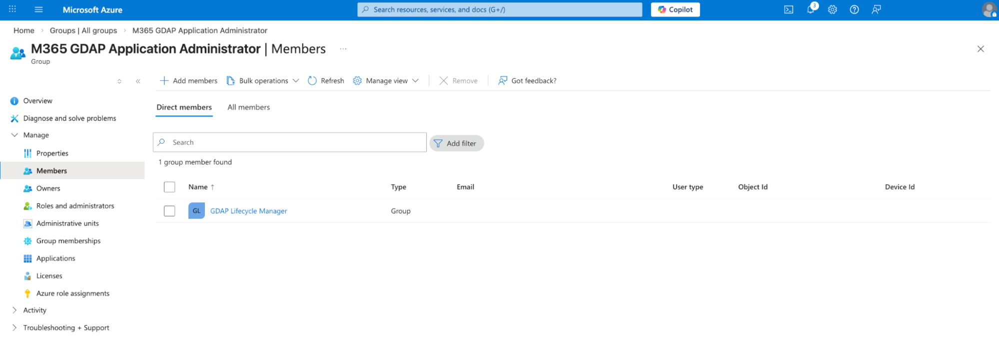
Task: Click the GL avatar of GDAP Lifecycle Manager
Action: click(196, 211)
